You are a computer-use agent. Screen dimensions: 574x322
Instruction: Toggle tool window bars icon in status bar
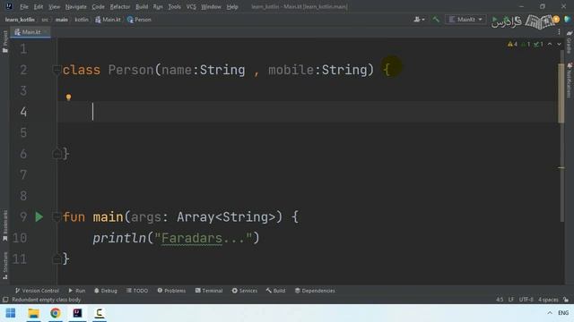[5, 300]
